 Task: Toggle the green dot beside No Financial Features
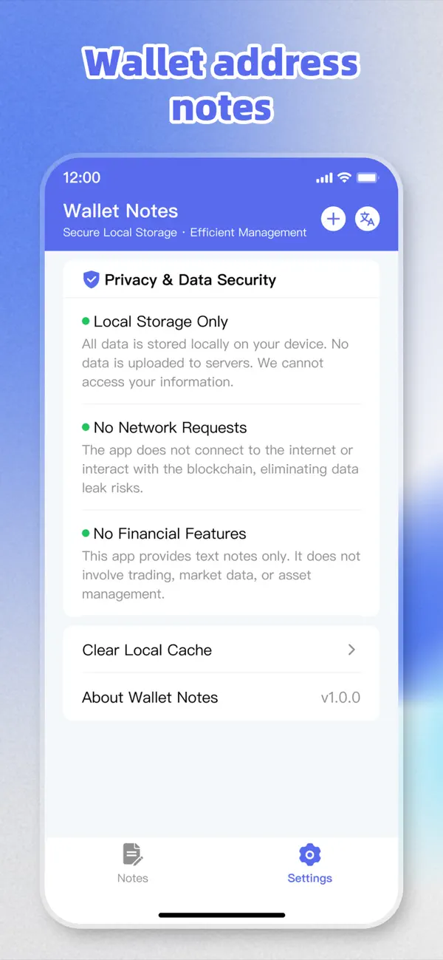[86, 533]
